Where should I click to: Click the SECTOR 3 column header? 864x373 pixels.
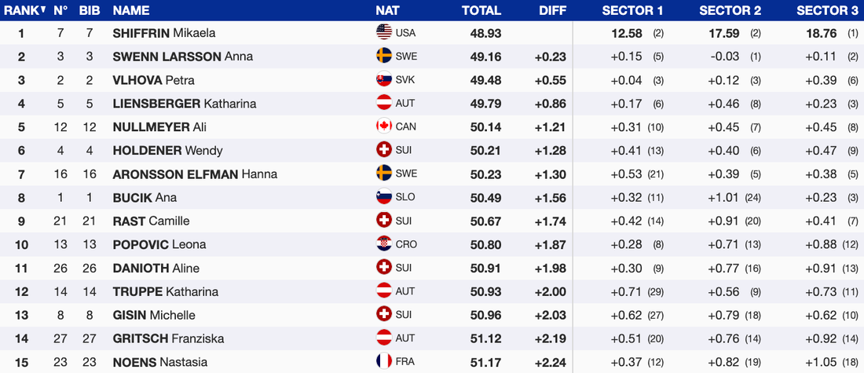click(826, 11)
